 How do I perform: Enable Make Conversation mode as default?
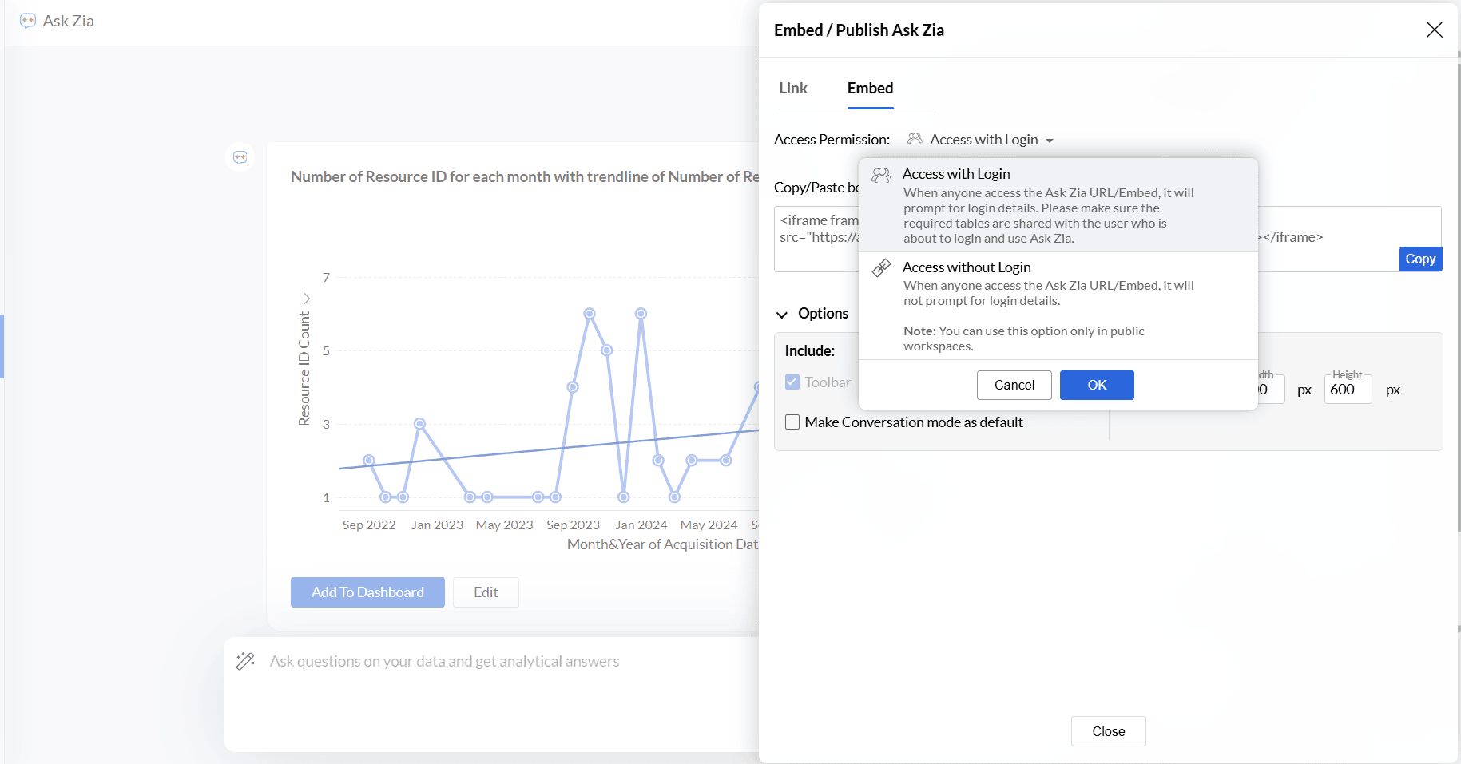(x=792, y=422)
